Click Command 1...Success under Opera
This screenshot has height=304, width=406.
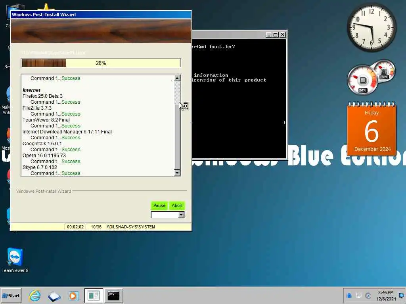pyautogui.click(x=55, y=161)
